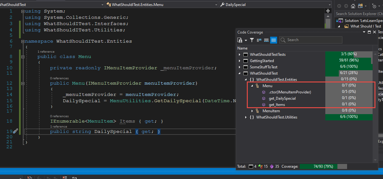Collapse the Menu class block at line 8

tap(23, 57)
